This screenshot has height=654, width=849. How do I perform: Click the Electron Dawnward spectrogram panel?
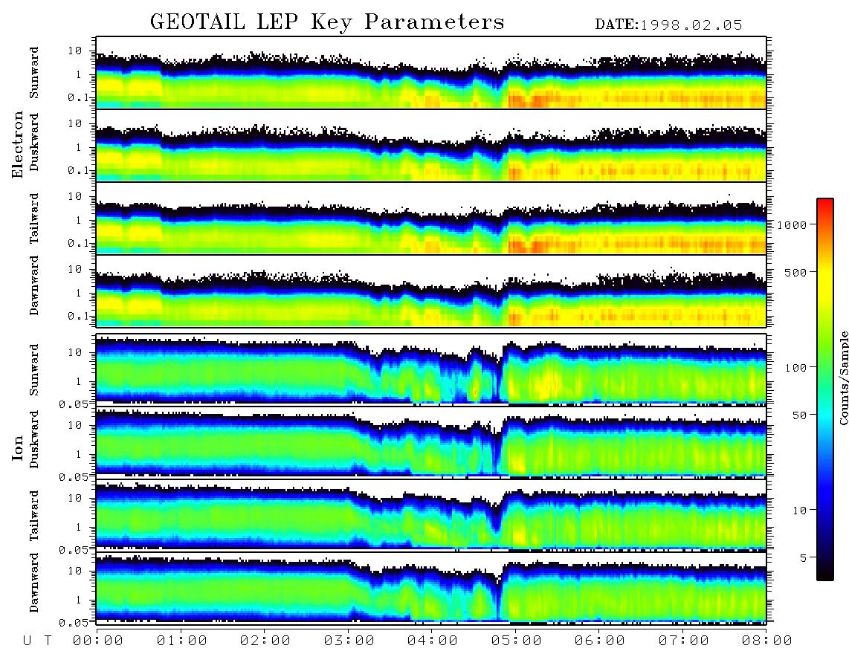pos(431,291)
